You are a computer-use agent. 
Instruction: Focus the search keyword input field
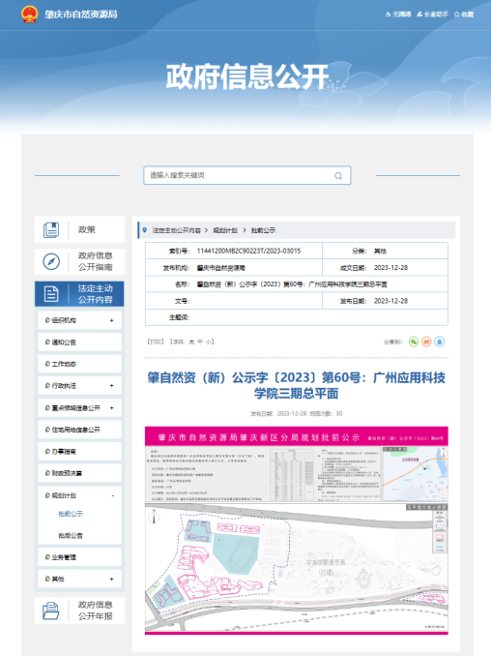coord(247,175)
